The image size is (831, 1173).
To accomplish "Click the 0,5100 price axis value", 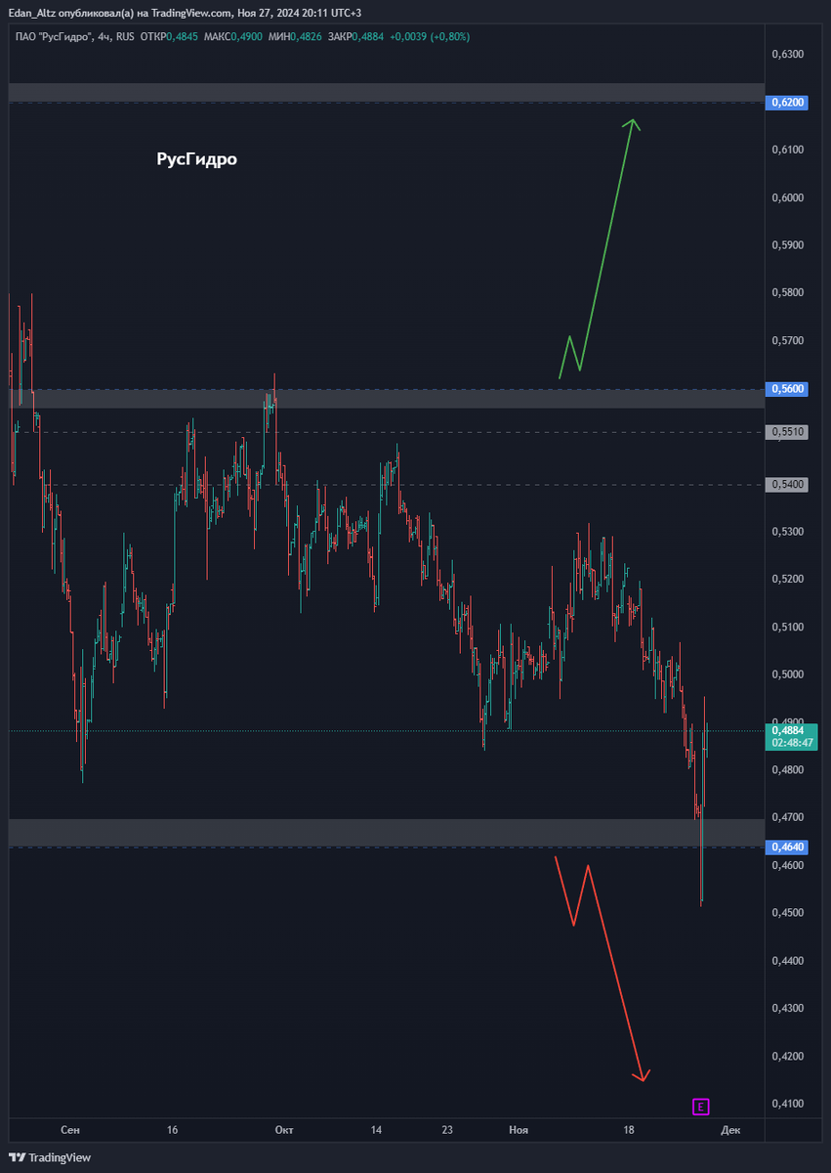I will (x=787, y=627).
